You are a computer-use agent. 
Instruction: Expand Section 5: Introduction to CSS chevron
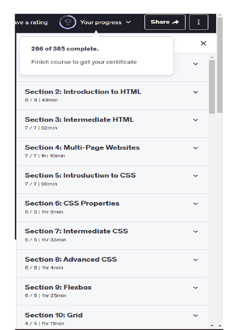195,176
